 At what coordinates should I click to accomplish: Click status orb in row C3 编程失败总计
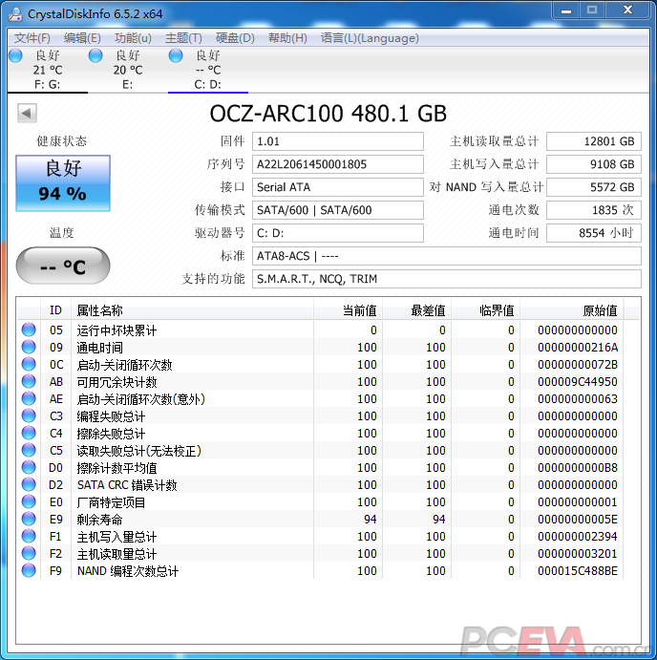29,415
